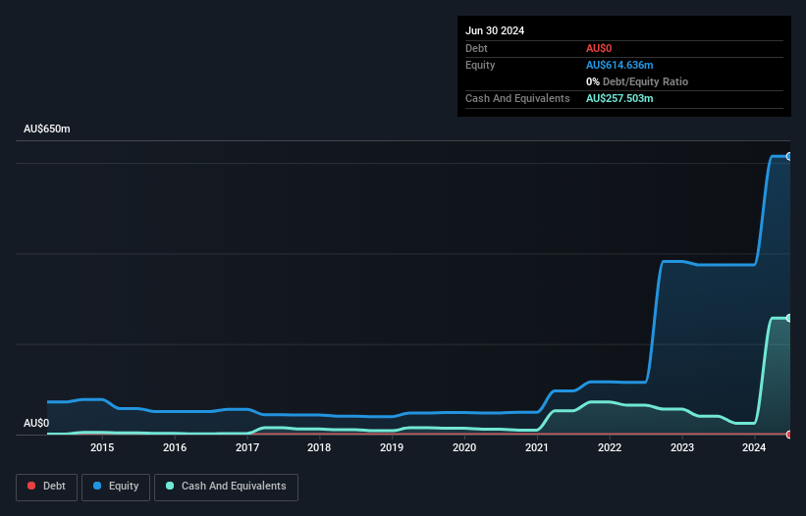Image resolution: width=806 pixels, height=516 pixels.
Task: Click the blue Equity endpoint marker
Action: click(x=789, y=156)
